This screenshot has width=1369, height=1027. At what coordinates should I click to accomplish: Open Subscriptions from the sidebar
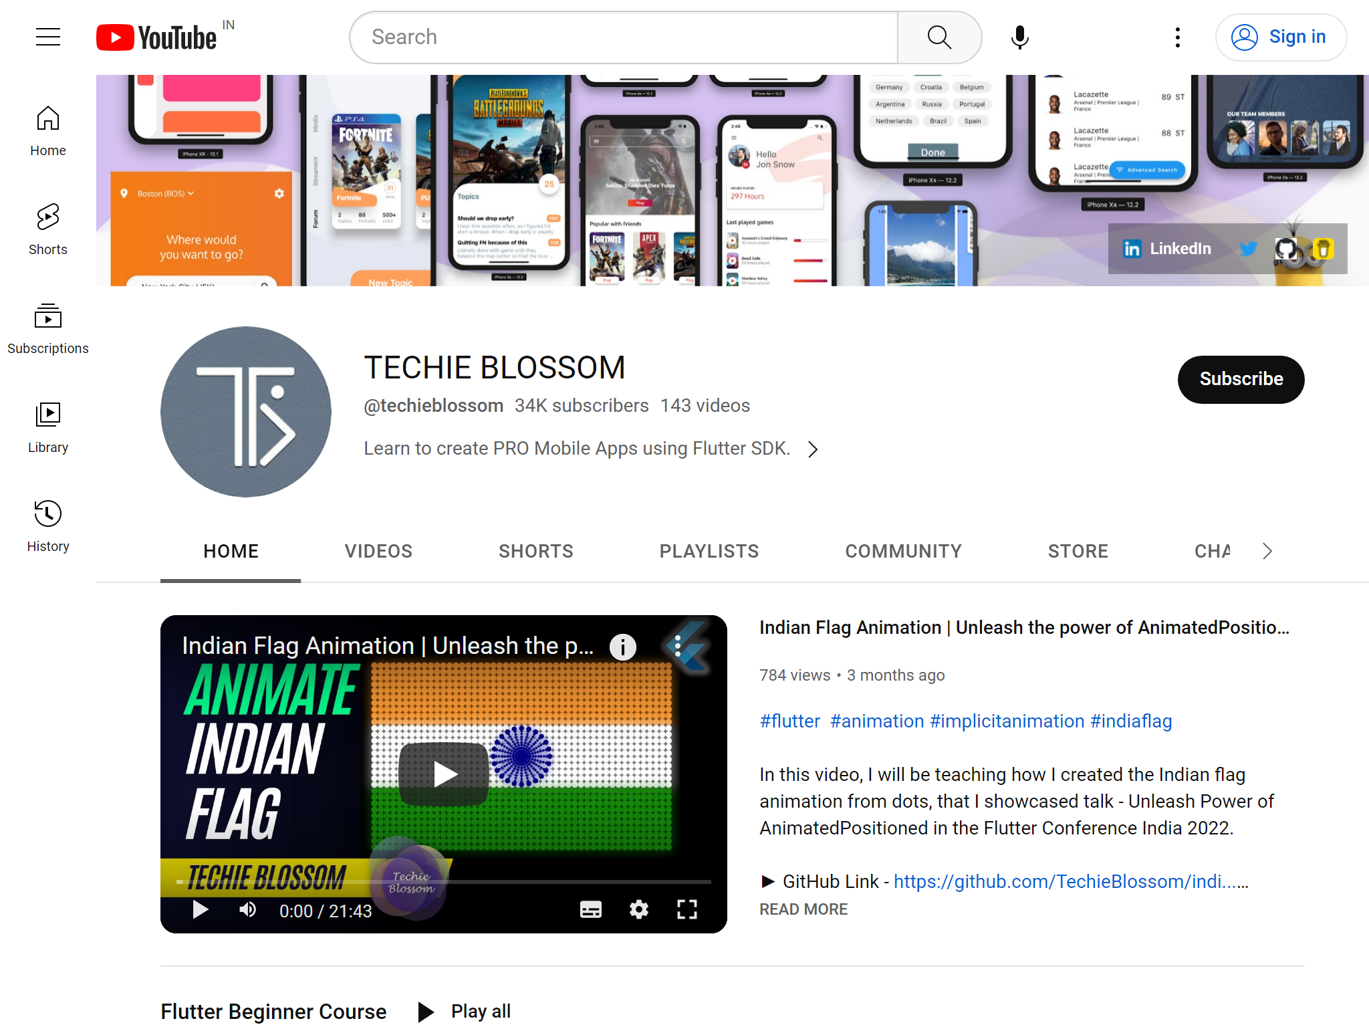48,329
